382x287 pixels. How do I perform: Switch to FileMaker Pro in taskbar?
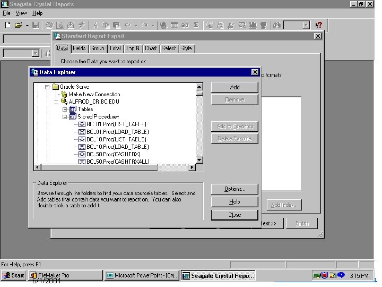pos(65,275)
